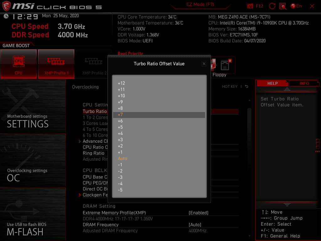This screenshot has width=321, height=241.
Task: Toggle XMP Profile 1
Action: pyautogui.click(x=56, y=64)
